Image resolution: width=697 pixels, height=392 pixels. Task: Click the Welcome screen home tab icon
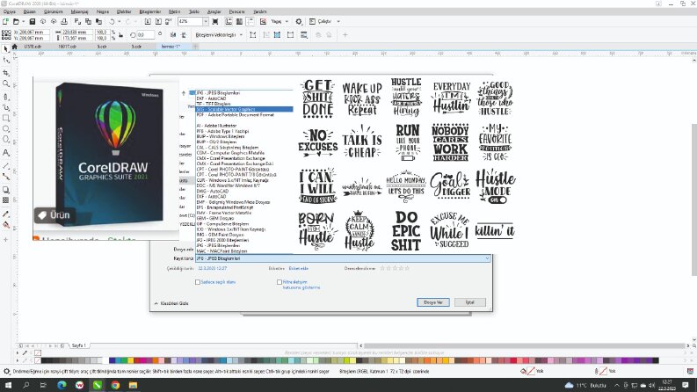(15, 47)
